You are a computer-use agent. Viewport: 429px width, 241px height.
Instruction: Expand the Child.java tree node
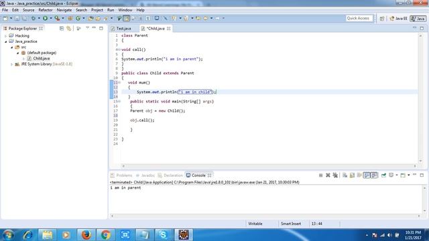click(24, 58)
